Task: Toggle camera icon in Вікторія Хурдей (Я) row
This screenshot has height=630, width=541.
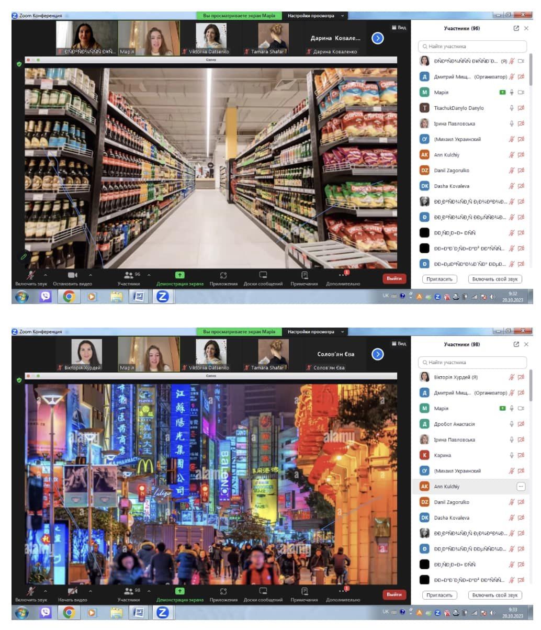Action: point(521,377)
